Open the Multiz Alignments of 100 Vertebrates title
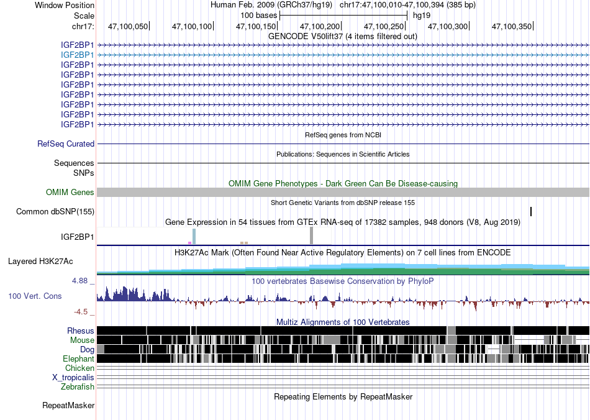The width and height of the screenshot is (590, 420). point(343,322)
